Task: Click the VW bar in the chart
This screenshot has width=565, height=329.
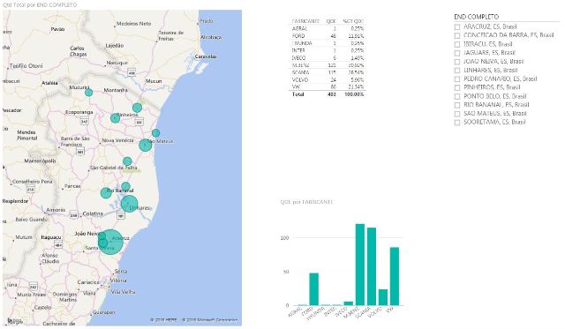Action: 395,276
